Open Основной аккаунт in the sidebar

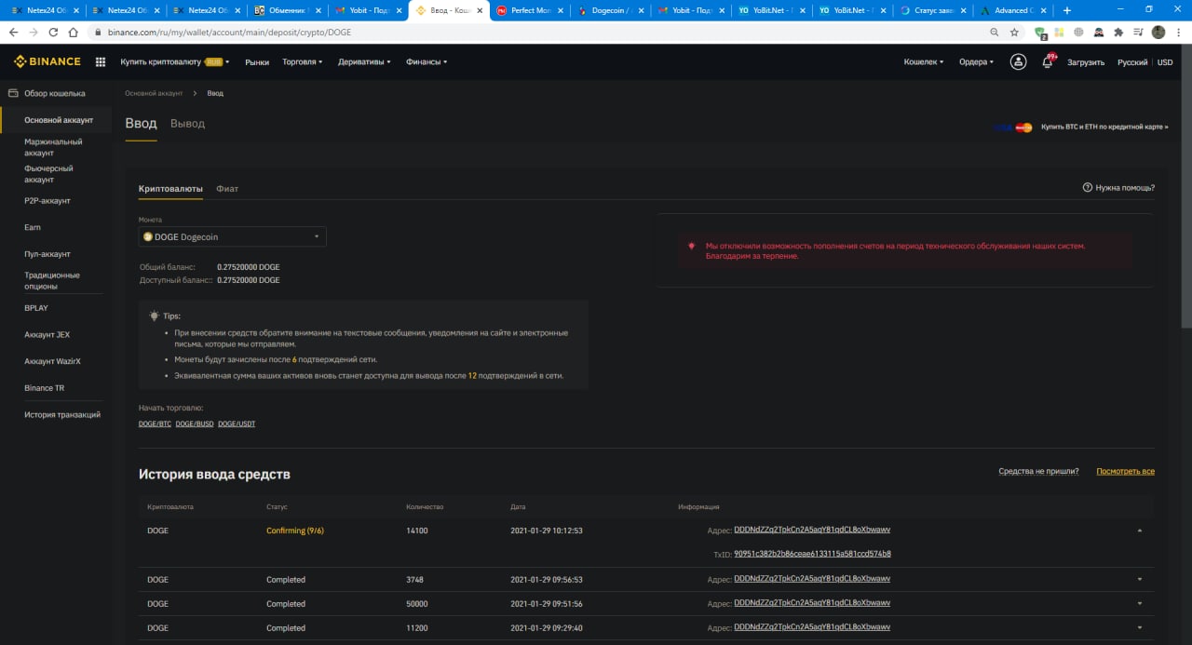(59, 120)
